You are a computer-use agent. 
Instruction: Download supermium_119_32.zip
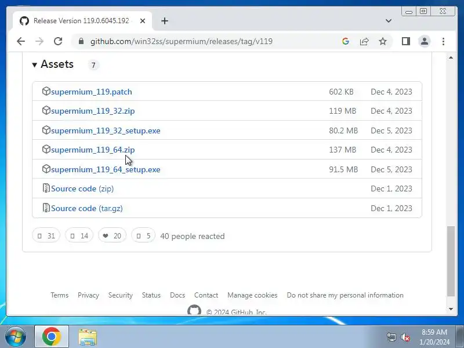(x=93, y=111)
